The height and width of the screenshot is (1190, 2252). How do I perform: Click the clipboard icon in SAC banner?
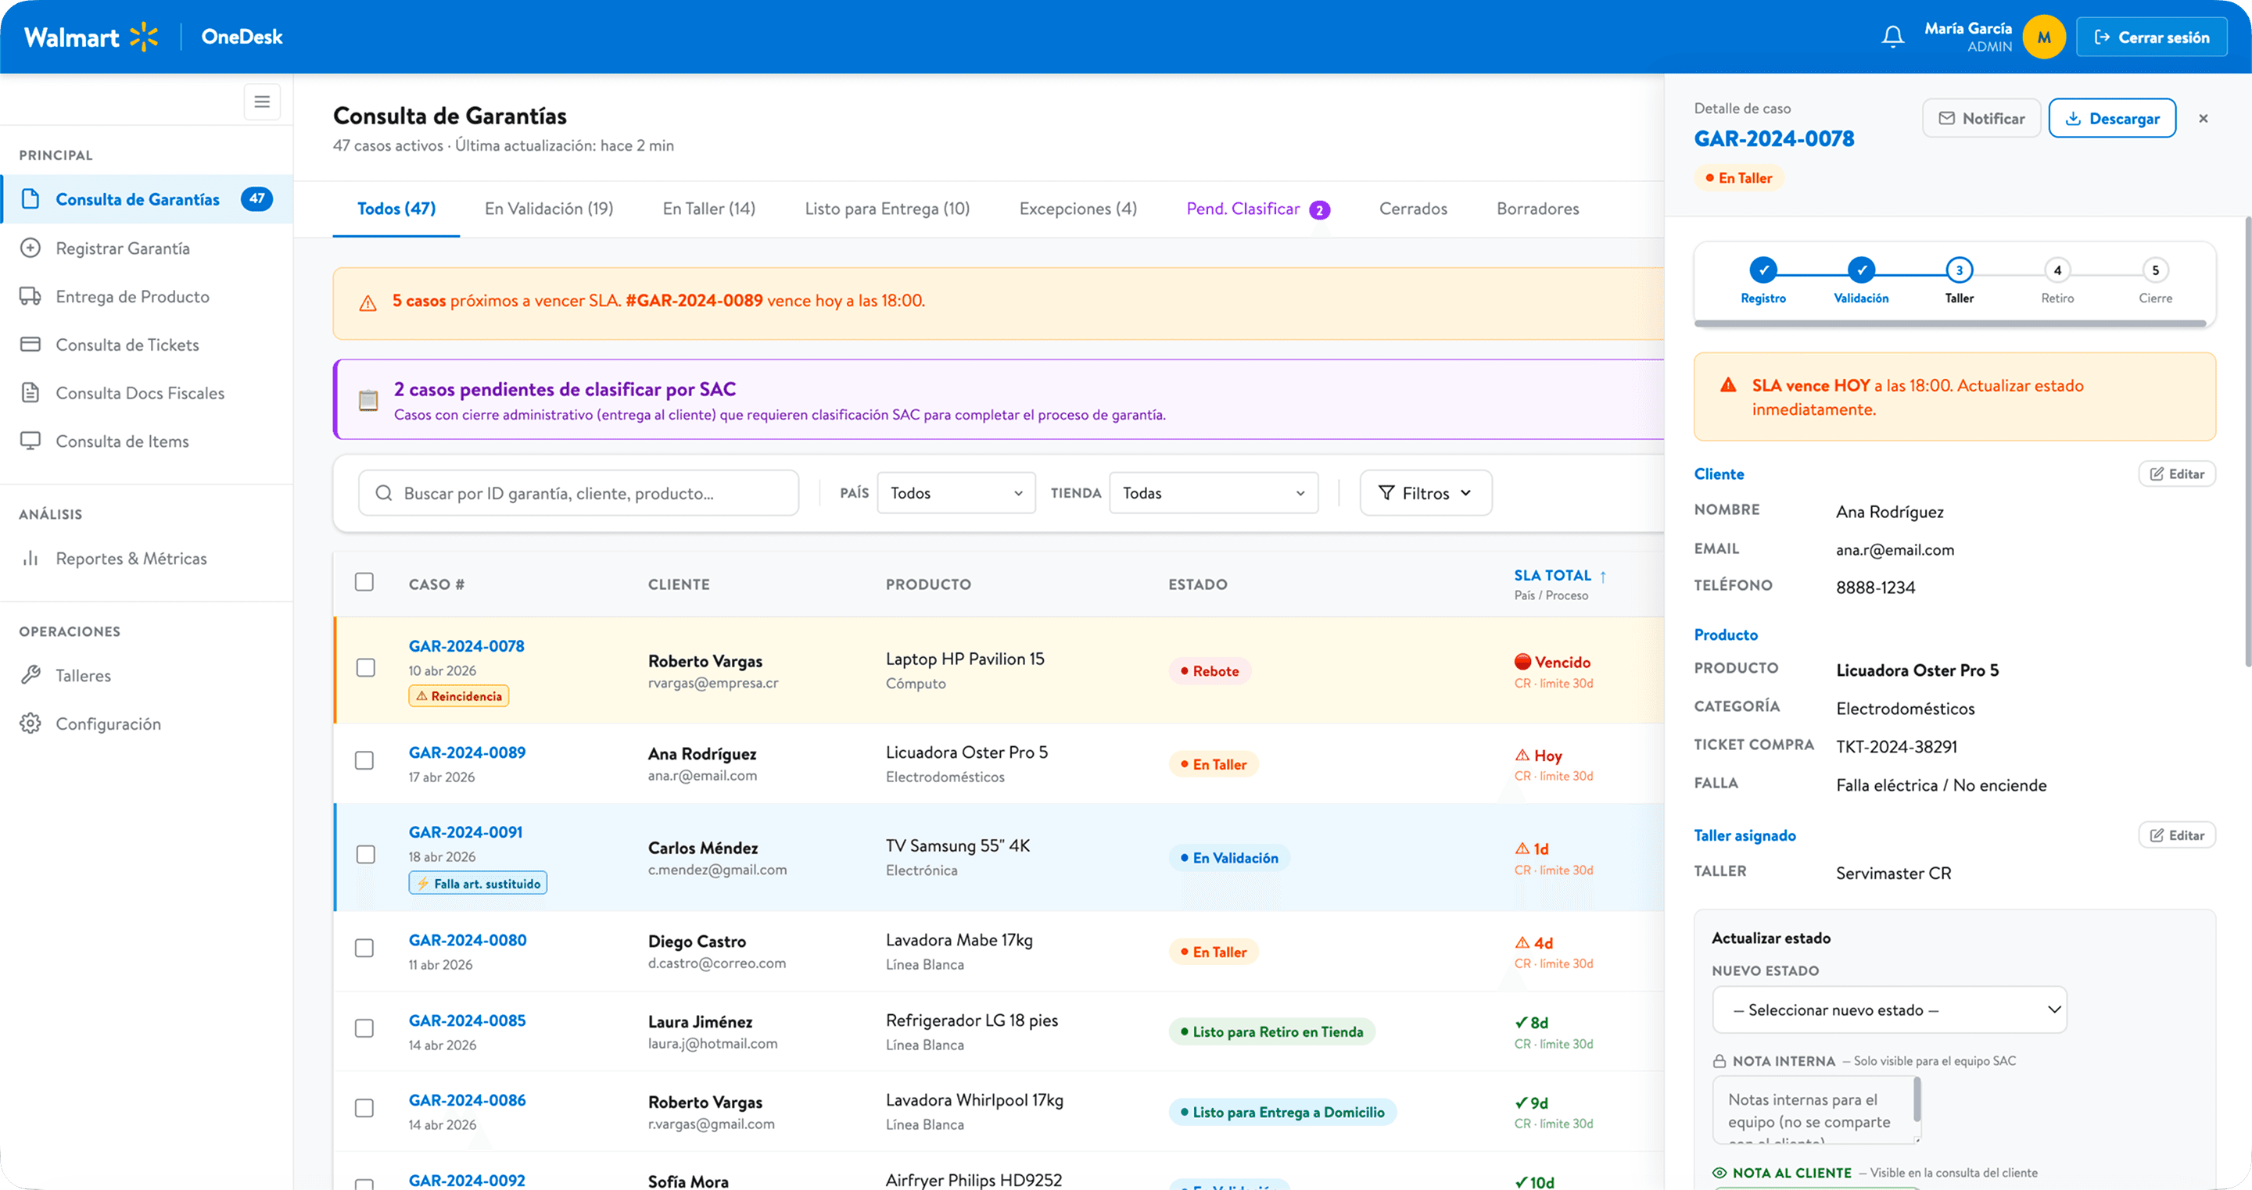369,400
